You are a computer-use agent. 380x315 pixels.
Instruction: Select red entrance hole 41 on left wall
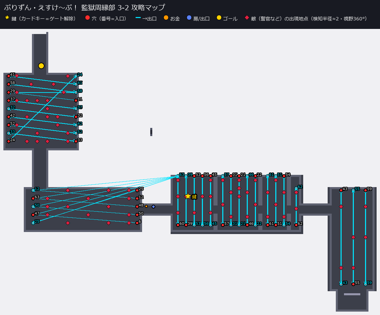pyautogui.click(x=9, y=76)
